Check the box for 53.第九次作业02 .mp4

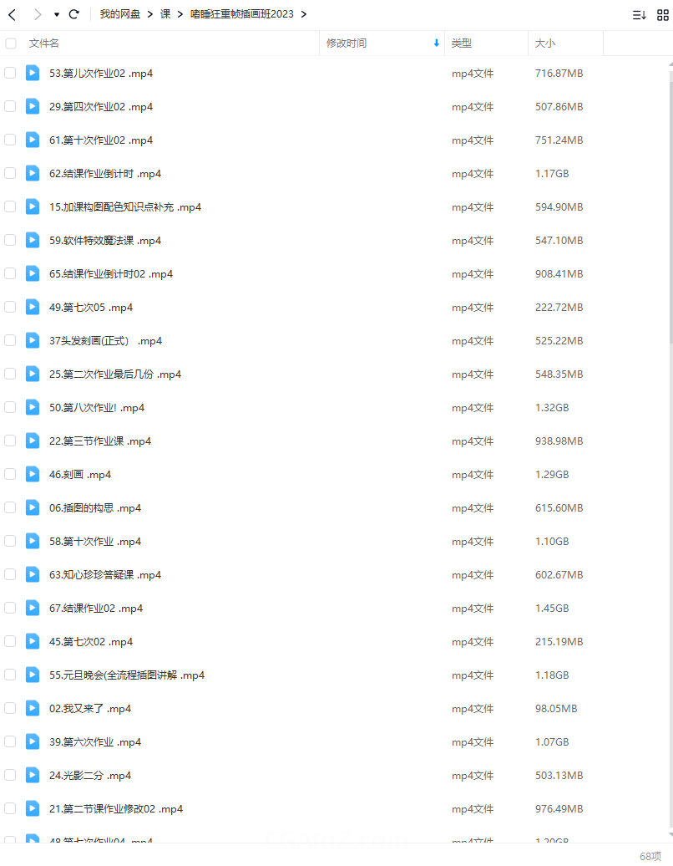[10, 73]
